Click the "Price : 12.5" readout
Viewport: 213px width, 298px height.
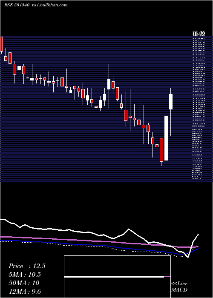click(x=27, y=266)
